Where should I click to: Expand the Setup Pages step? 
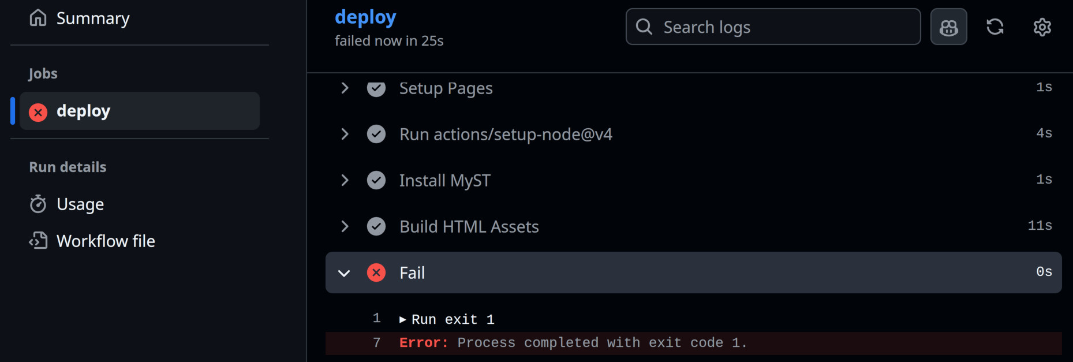tap(345, 88)
